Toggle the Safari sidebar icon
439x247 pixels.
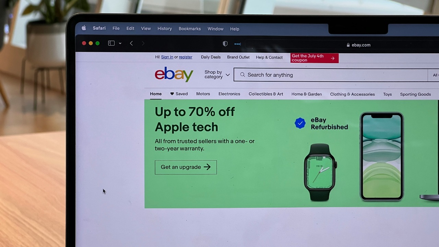(x=111, y=43)
